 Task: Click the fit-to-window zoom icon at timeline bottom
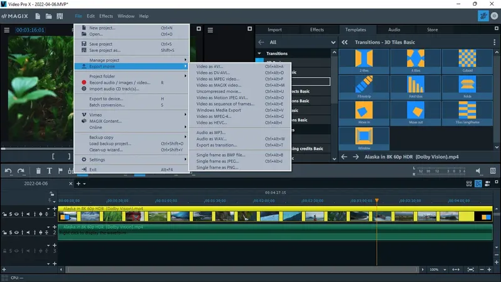pos(471,269)
